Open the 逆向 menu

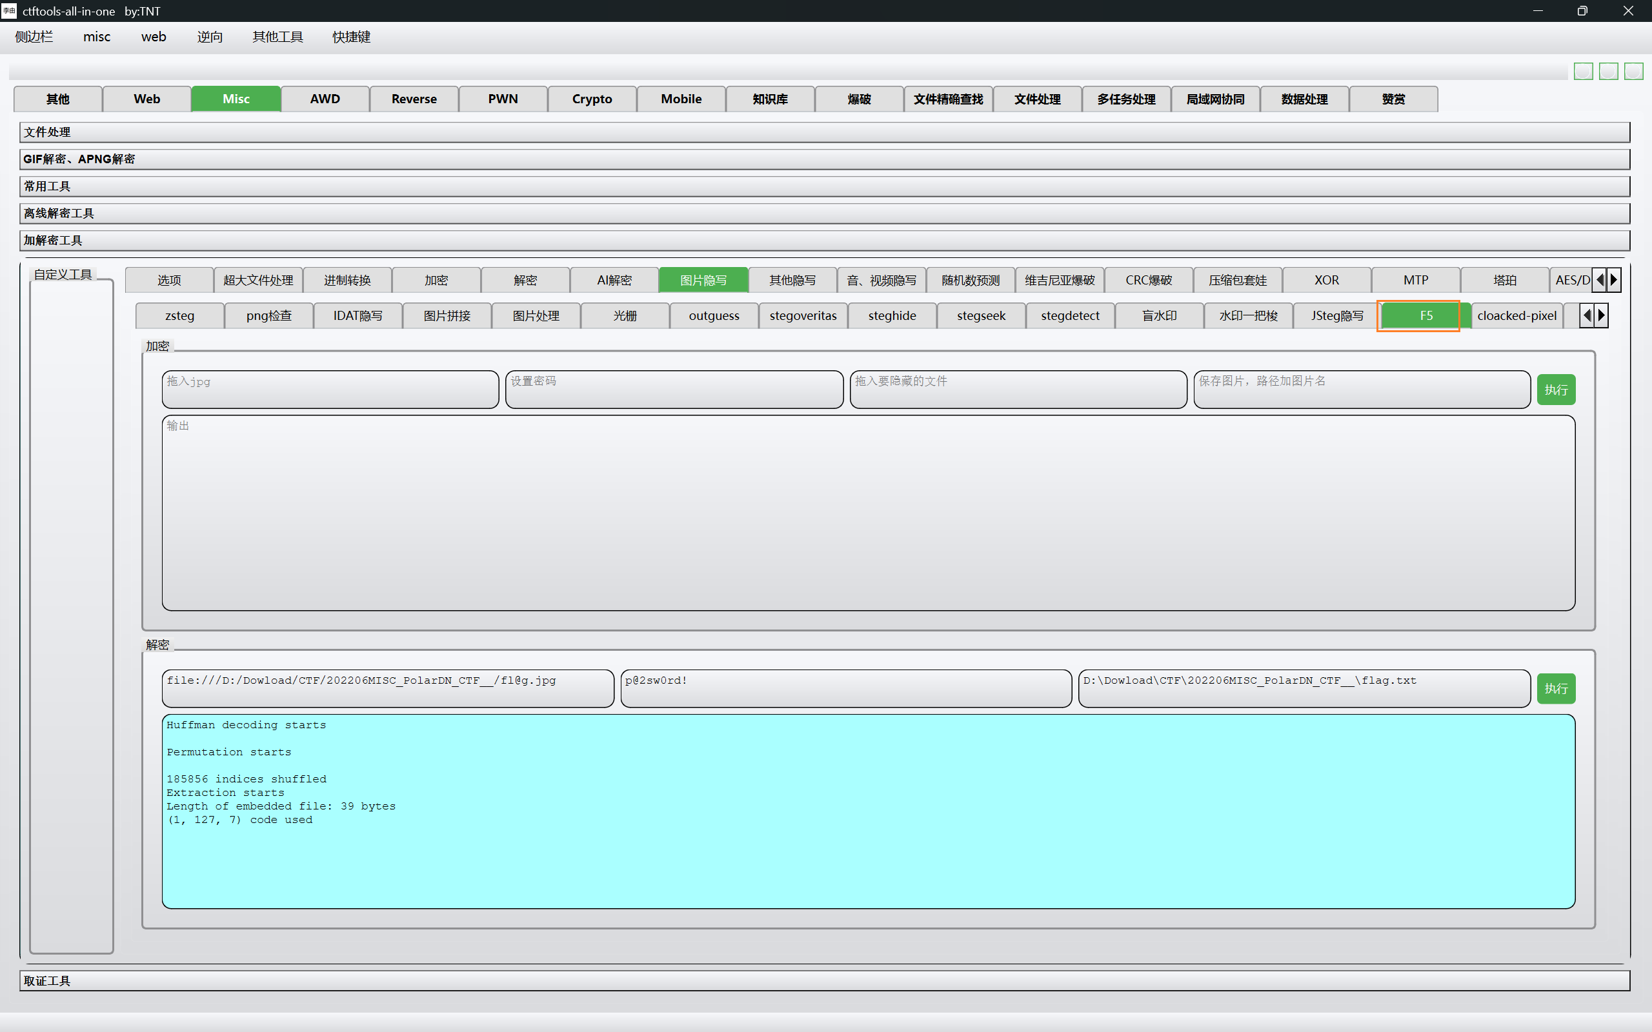click(x=210, y=37)
